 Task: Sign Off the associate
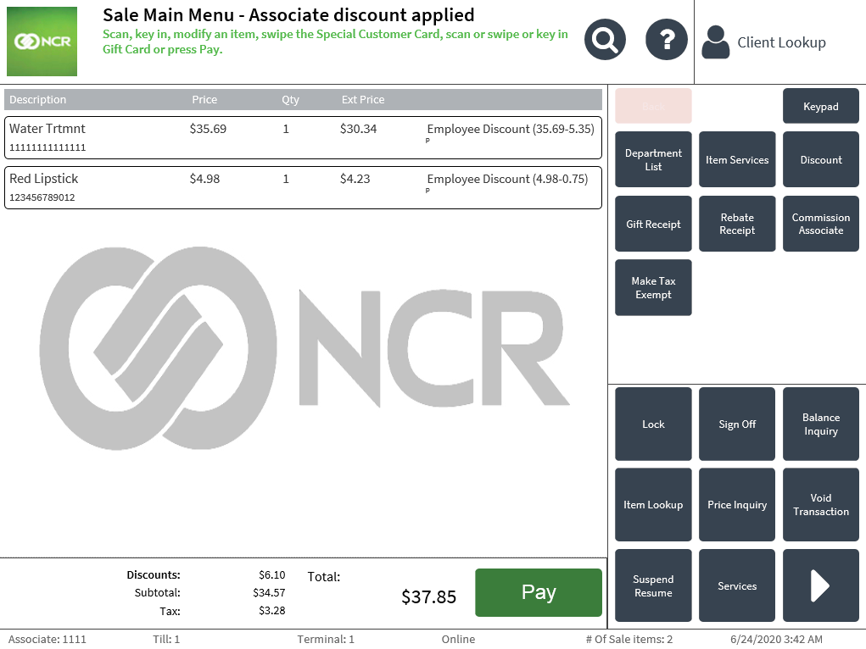click(x=737, y=424)
